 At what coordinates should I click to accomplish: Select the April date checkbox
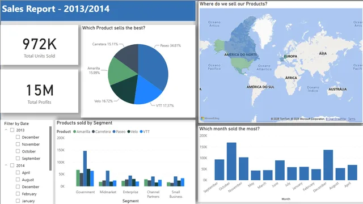[18, 172]
